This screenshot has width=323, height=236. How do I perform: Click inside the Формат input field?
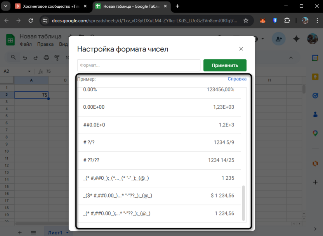139,65
